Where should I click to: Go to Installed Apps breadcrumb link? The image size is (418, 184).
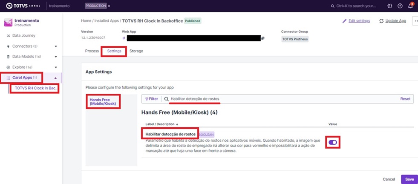[x=107, y=21]
